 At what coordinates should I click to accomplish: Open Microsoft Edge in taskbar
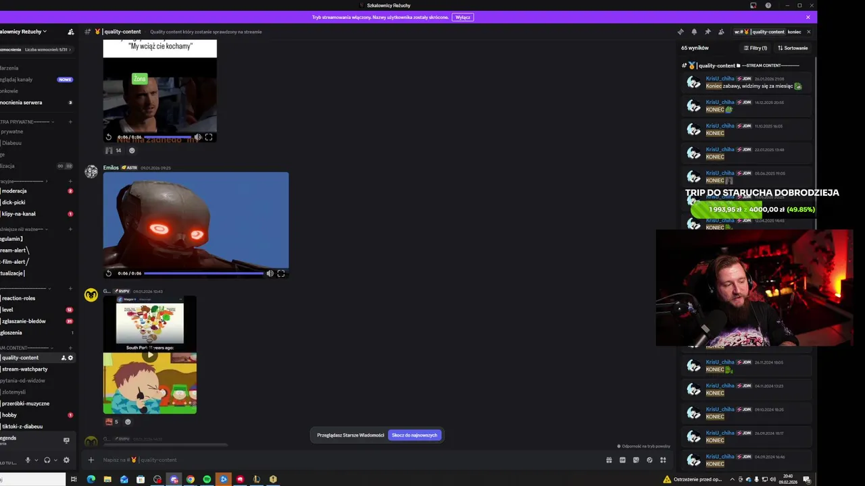click(x=91, y=479)
